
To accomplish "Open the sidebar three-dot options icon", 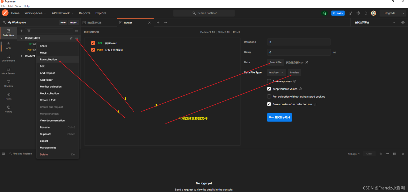I will pyautogui.click(x=76, y=31).
